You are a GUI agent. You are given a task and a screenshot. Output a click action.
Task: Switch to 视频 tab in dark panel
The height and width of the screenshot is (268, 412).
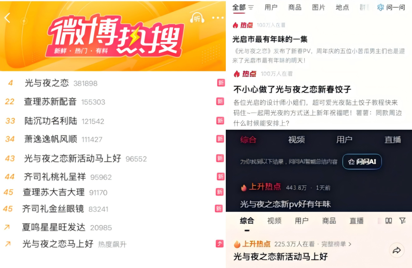[296, 140]
